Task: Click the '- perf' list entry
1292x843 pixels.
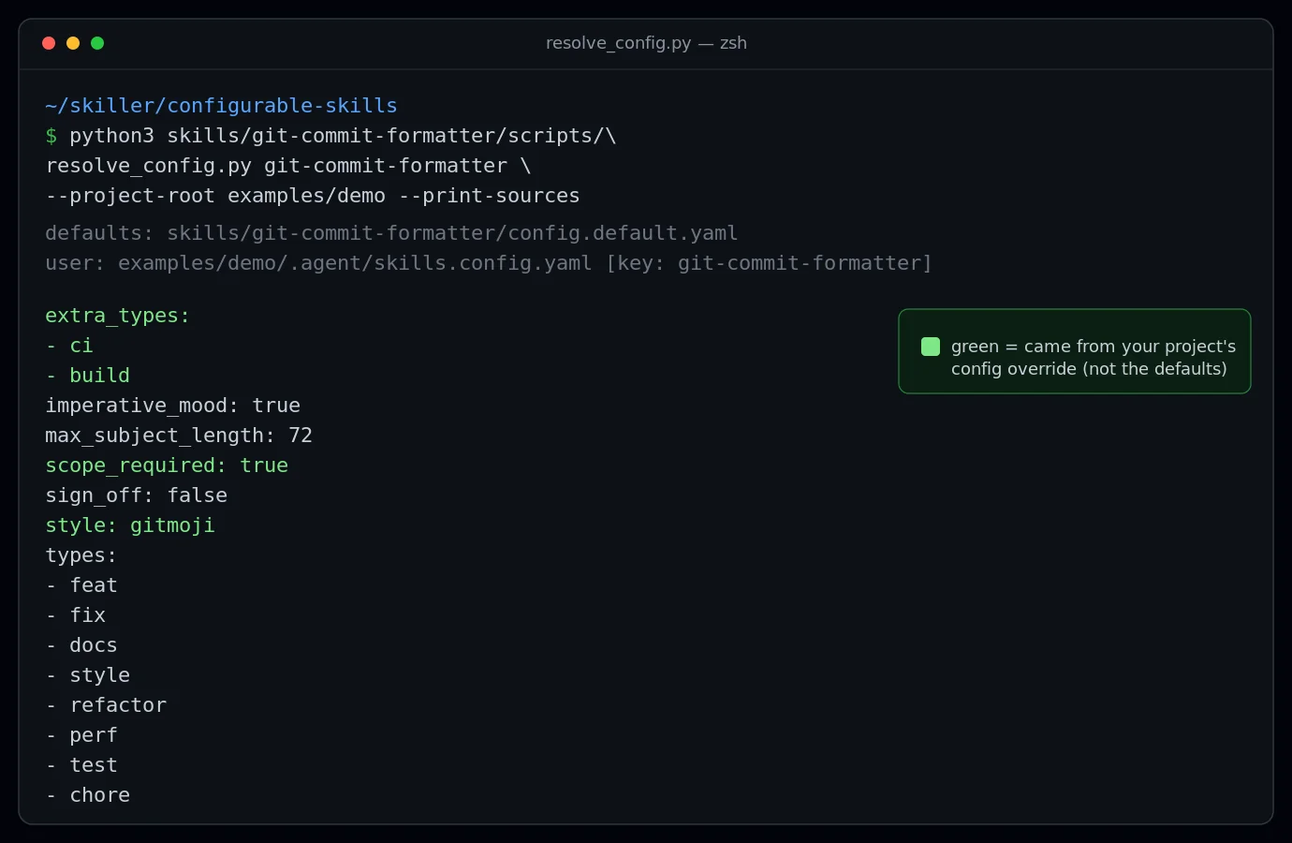Action: pos(81,735)
